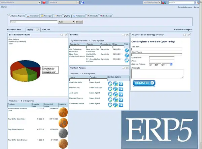Add phone call for Jack Vale contact
202x149 pixels.
[115, 94]
